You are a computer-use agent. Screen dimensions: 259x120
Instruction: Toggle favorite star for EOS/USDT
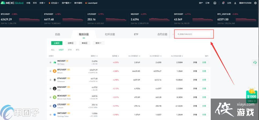pyautogui.click(x=50, y=88)
